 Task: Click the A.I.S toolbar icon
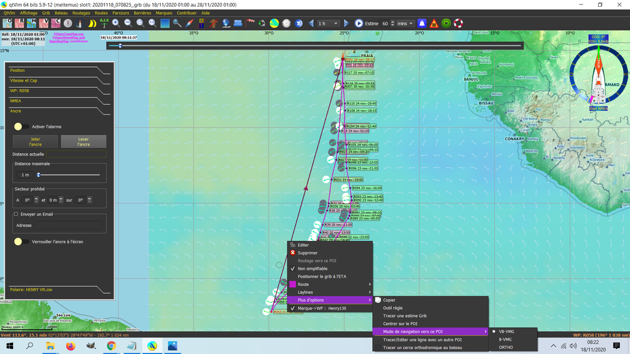pos(104,23)
